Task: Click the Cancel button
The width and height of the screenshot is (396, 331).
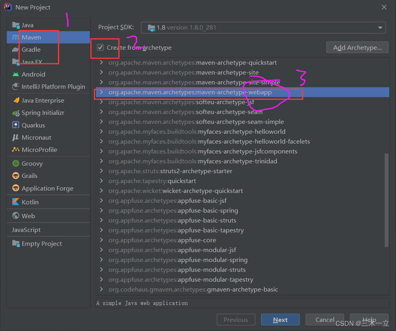Action: (x=325, y=320)
